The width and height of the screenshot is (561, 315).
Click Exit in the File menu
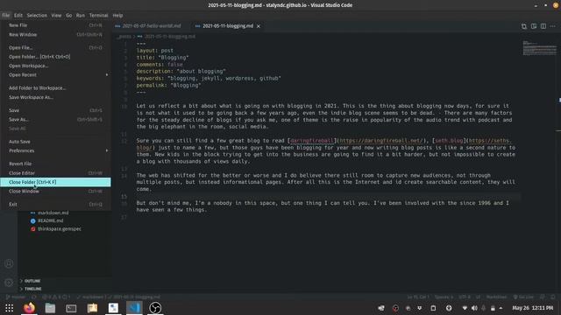pyautogui.click(x=55, y=204)
